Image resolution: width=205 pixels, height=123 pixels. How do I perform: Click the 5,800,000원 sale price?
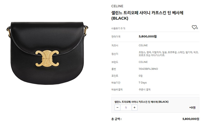point(148,36)
